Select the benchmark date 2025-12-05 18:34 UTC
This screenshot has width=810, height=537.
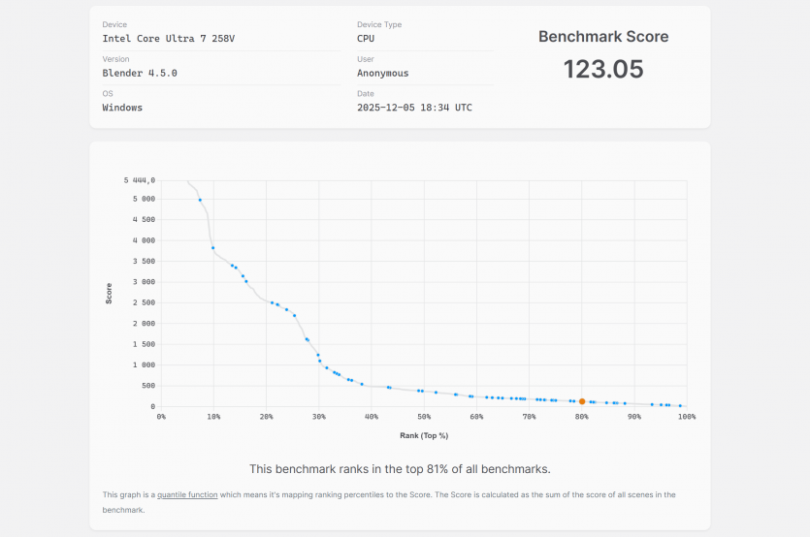pos(414,108)
